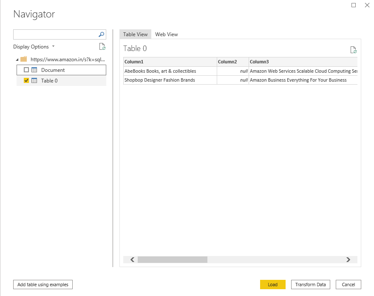Click the refresh icon beside Display Options
This screenshot has width=374, height=296.
coord(102,47)
